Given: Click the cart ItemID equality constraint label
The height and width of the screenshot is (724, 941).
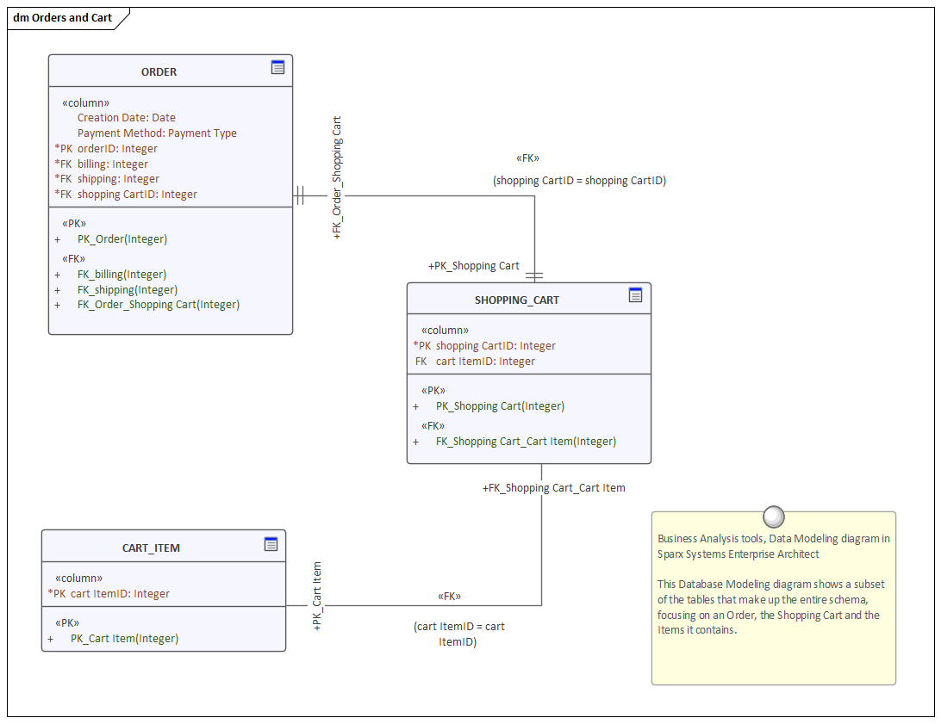Looking at the screenshot, I should pyautogui.click(x=459, y=634).
